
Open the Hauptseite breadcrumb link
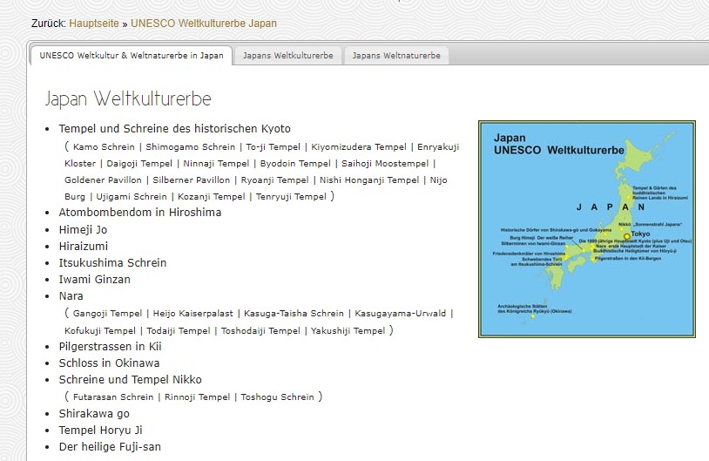click(x=94, y=23)
